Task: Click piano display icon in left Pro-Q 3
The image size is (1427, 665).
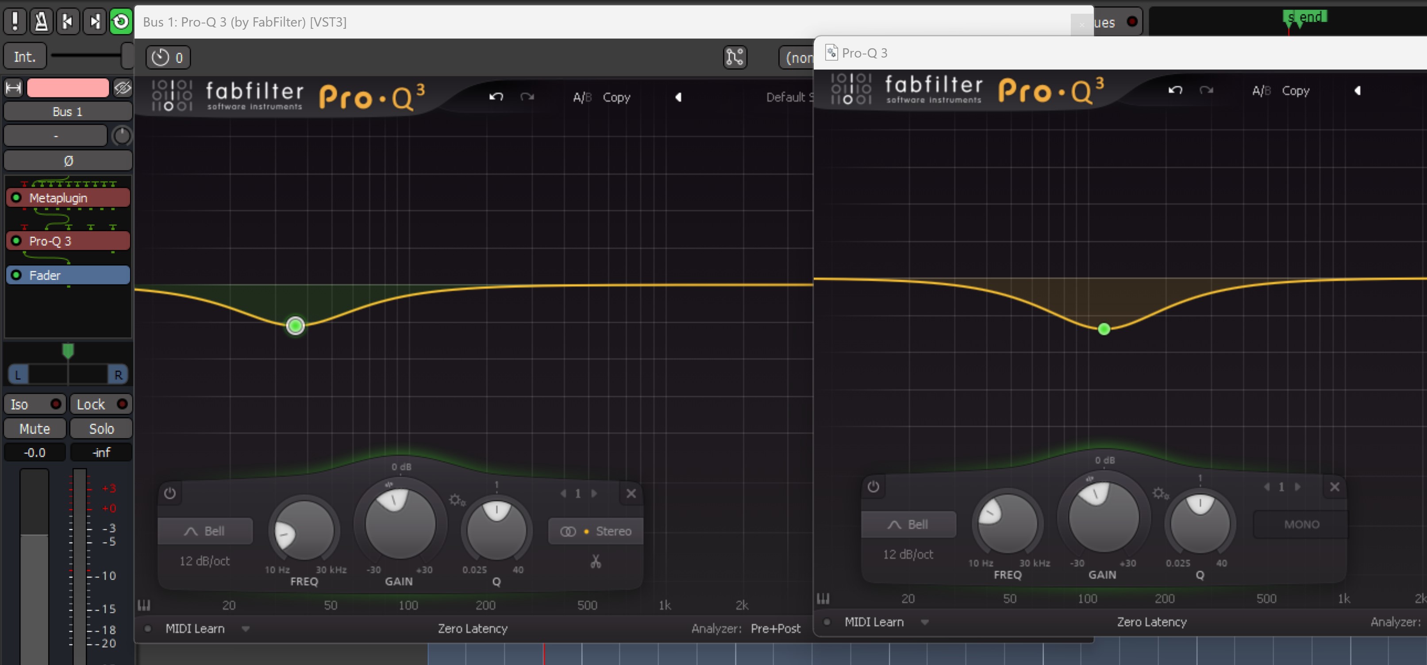Action: pyautogui.click(x=144, y=605)
